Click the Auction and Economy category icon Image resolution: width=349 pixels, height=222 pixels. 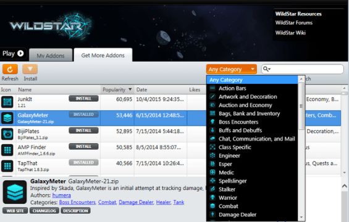coord(212,105)
